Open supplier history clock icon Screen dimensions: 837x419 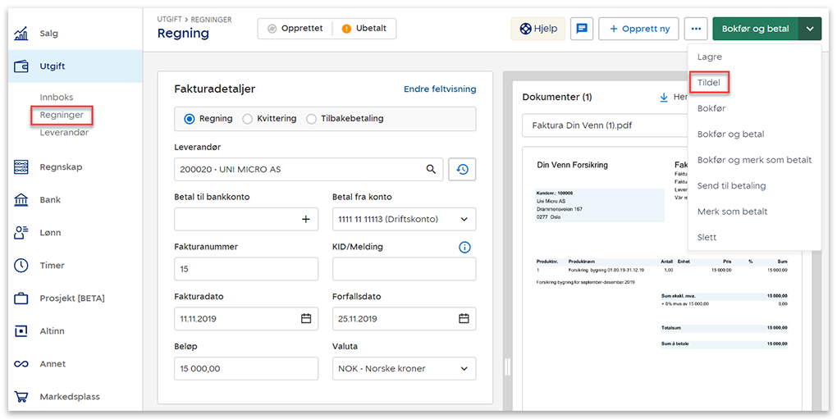tap(462, 170)
